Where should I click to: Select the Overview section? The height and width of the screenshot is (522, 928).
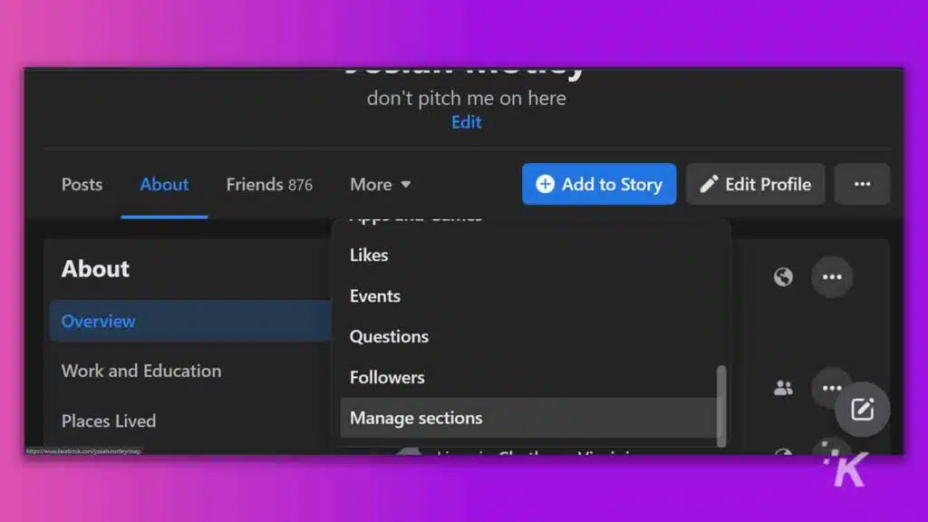click(x=98, y=321)
